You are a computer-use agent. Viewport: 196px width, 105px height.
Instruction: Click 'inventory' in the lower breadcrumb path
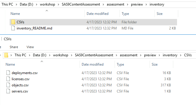point(170,55)
